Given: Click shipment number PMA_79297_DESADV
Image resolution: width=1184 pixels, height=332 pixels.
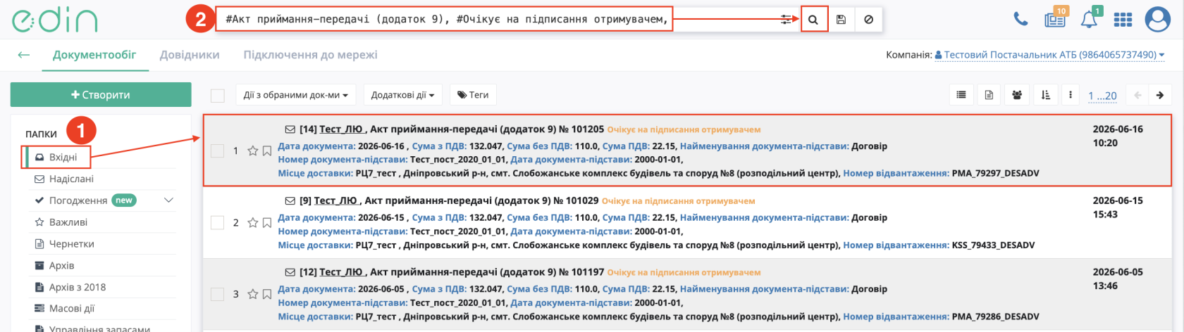Looking at the screenshot, I should tap(995, 173).
